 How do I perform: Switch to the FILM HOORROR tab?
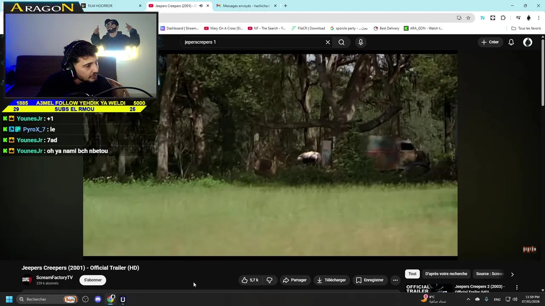pos(111,6)
